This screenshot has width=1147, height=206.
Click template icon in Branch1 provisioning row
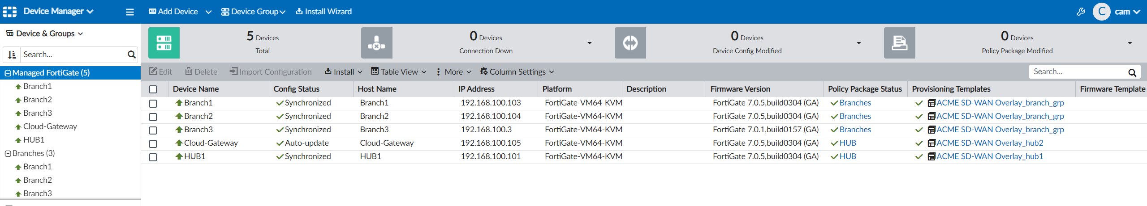click(931, 103)
